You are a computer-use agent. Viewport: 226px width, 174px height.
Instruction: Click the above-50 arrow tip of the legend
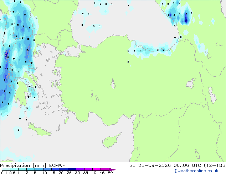click(113, 169)
